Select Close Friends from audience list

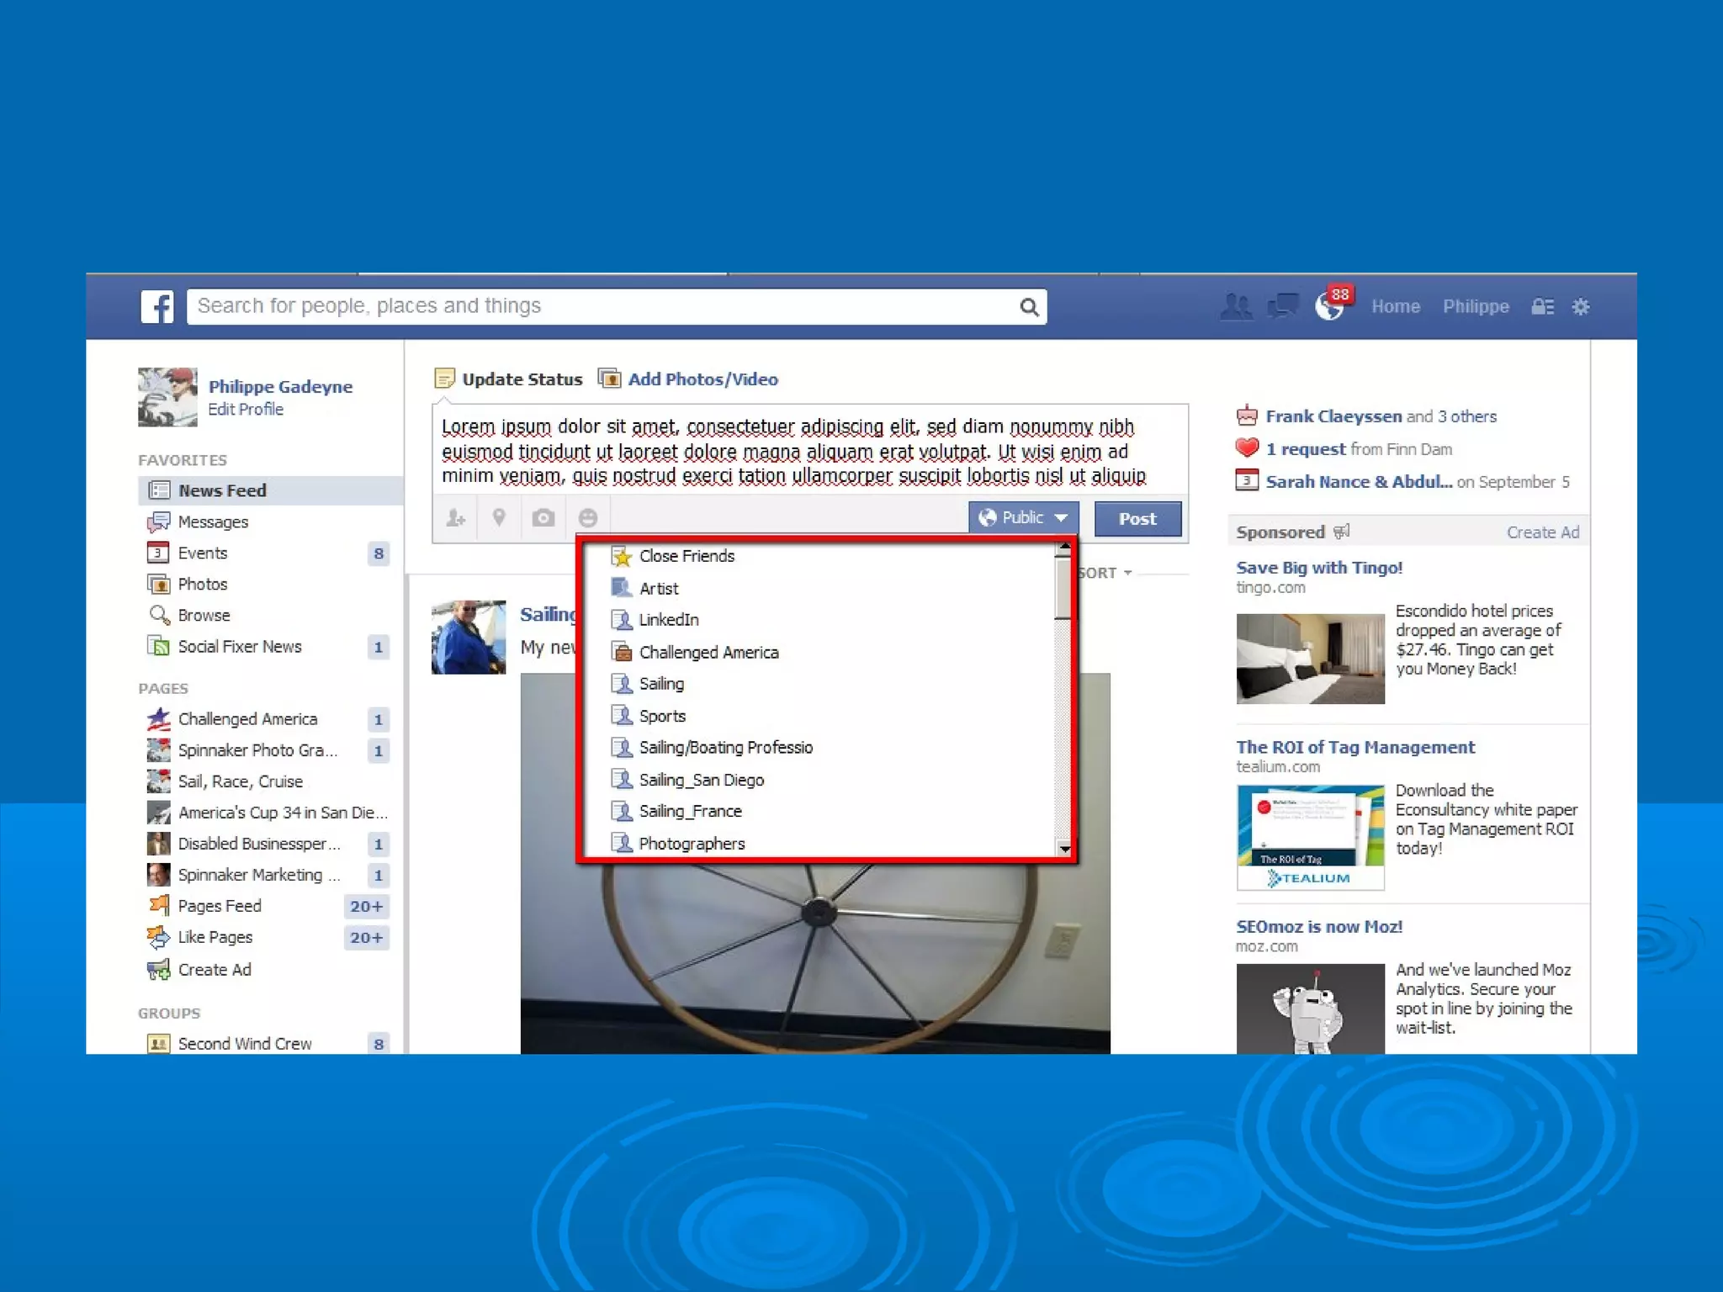coord(687,556)
